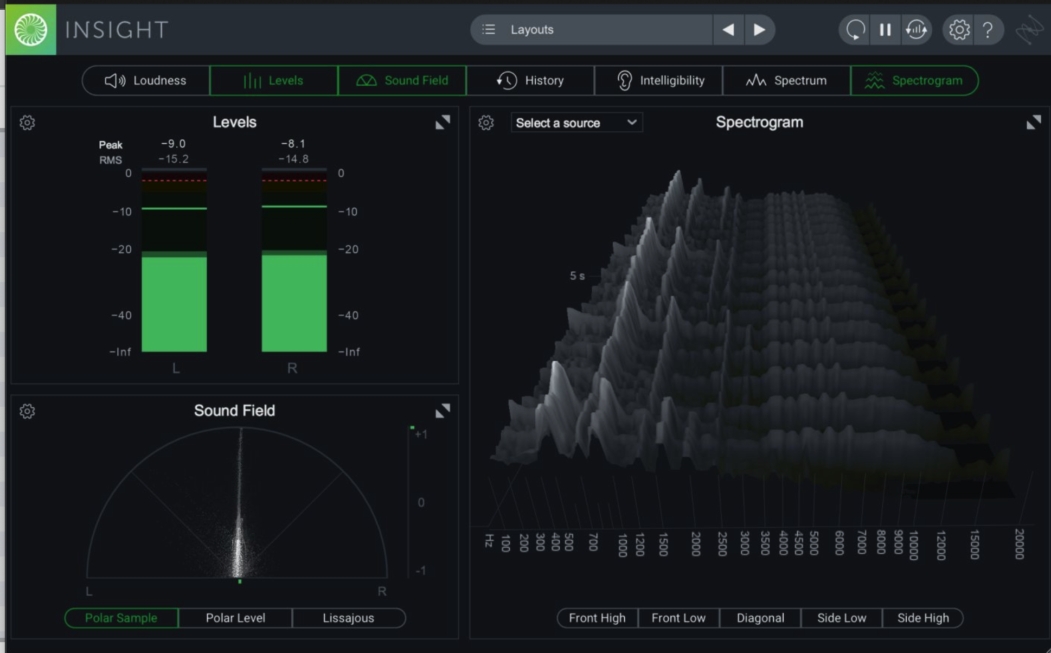Image resolution: width=1051 pixels, height=653 pixels.
Task: Select Polar Sample view
Action: tap(121, 618)
